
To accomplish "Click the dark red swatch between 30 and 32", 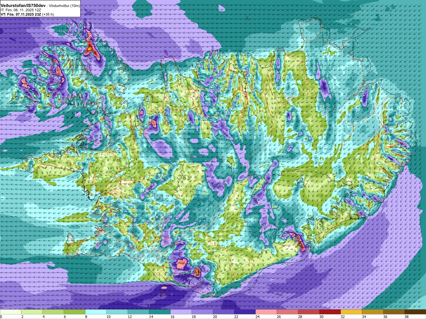I will click(x=330, y=312).
